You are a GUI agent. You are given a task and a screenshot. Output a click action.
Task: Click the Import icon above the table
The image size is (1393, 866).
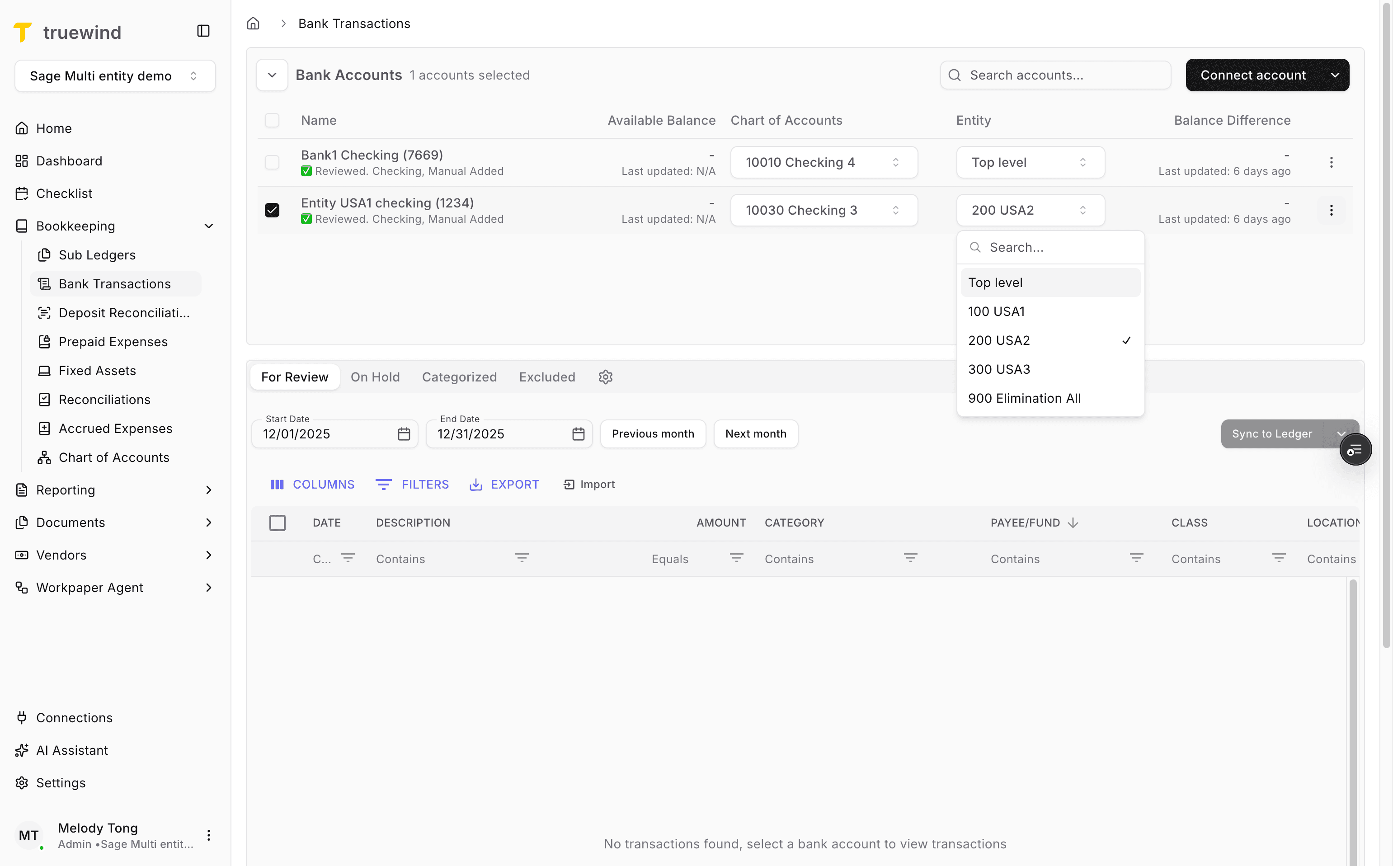tap(569, 484)
